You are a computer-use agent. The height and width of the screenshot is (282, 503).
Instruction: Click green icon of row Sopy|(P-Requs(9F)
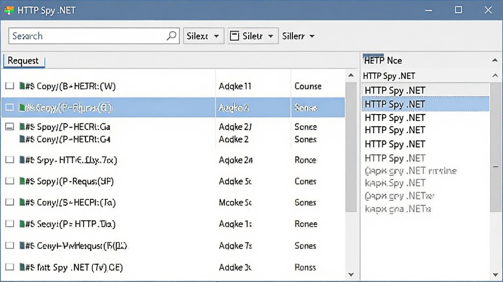(x=22, y=181)
